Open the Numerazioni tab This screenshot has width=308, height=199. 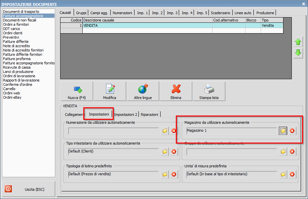pos(122,13)
